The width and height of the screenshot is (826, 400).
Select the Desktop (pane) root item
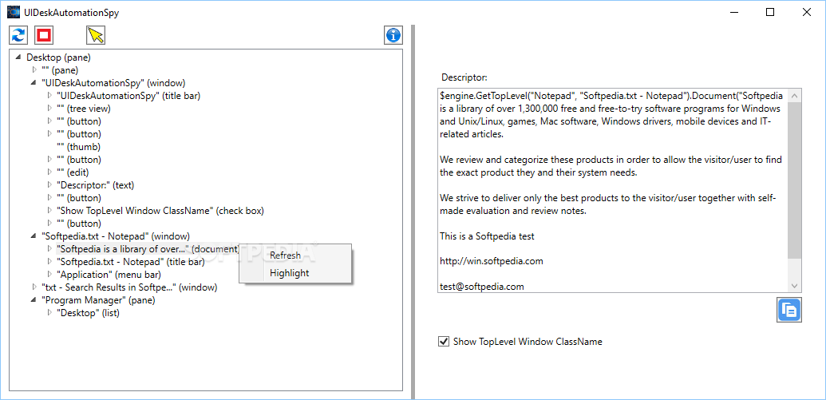click(x=58, y=57)
